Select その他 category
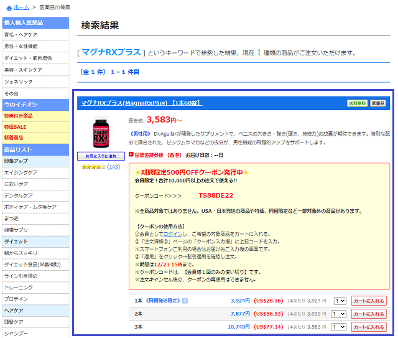398x338 pixels. (35, 93)
